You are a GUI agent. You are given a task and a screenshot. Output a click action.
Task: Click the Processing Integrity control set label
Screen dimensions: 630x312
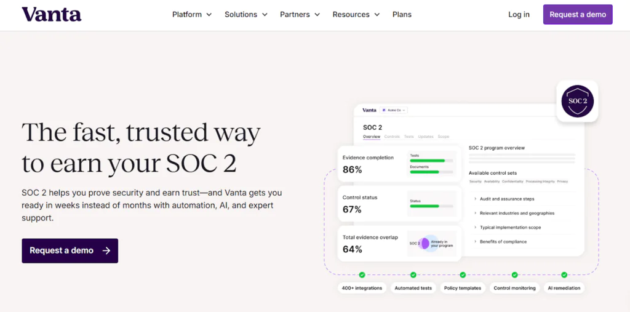point(540,182)
